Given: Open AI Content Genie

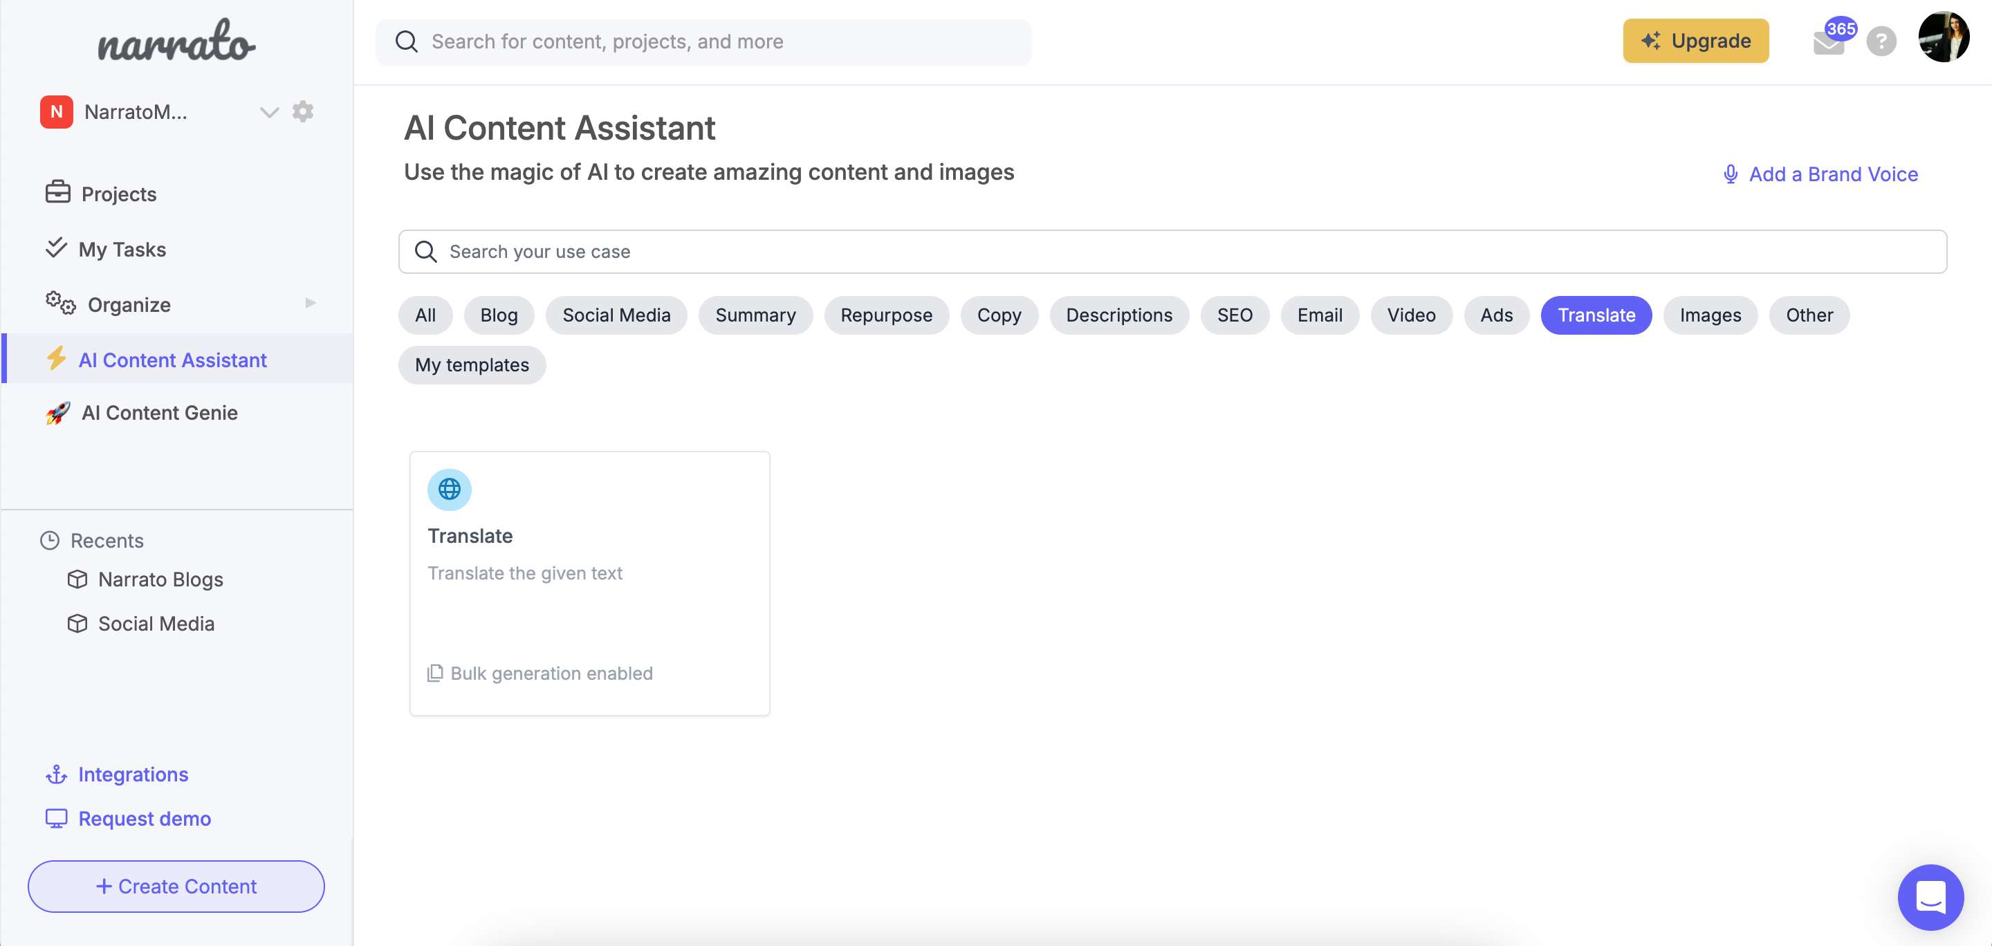Looking at the screenshot, I should (160, 412).
